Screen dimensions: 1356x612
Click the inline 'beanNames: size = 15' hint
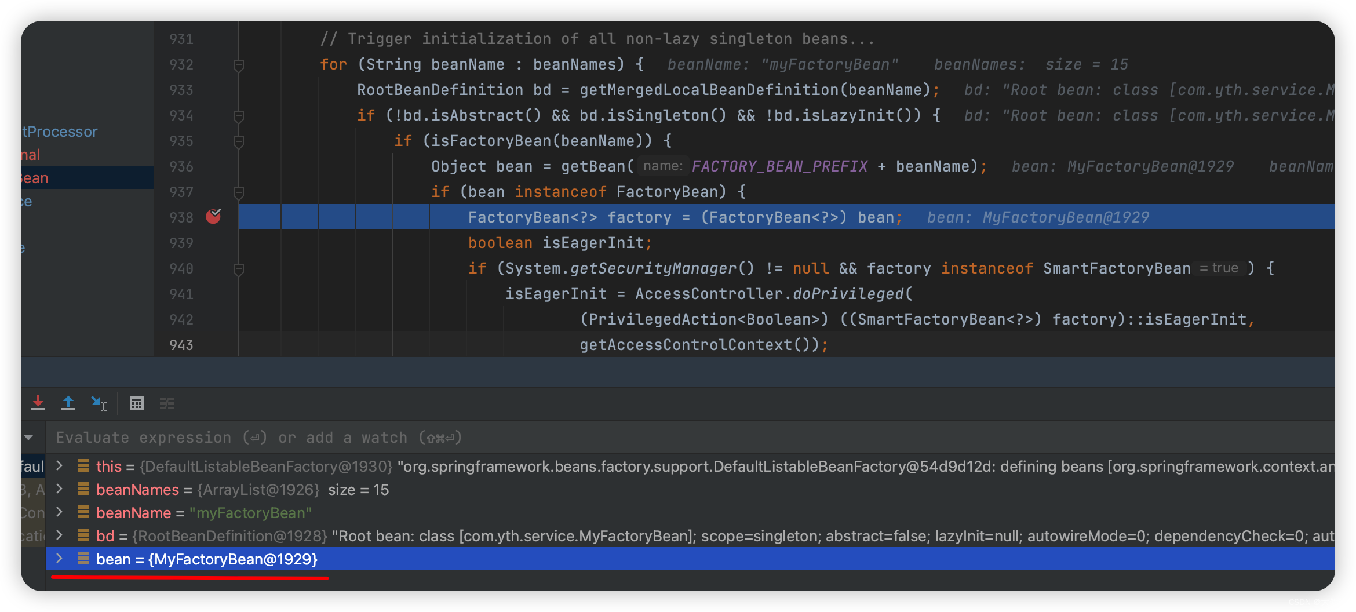[x=1031, y=64]
